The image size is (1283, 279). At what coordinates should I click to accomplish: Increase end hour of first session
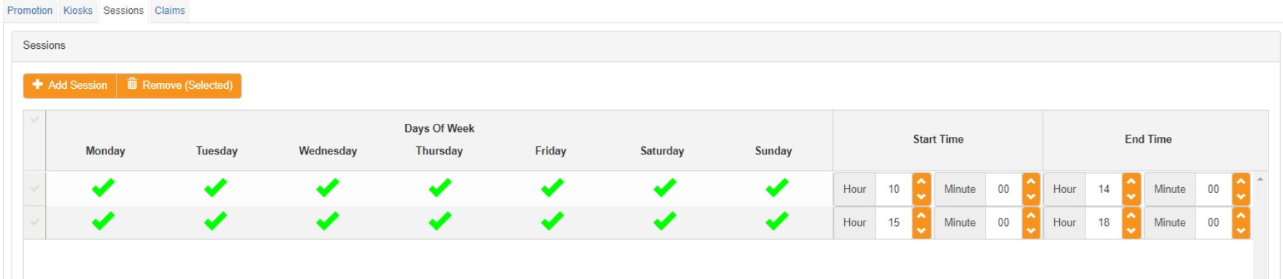(1131, 181)
